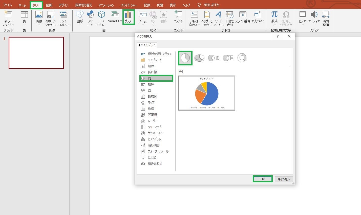Open the Shapes (図形) gallery icon
This screenshot has height=215, width=361.
pyautogui.click(x=80, y=15)
